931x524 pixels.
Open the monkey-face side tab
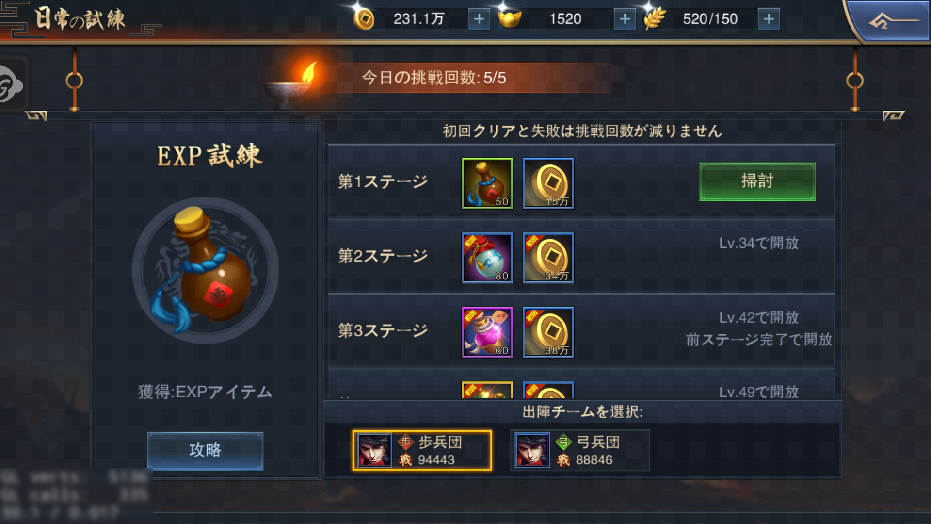click(12, 83)
